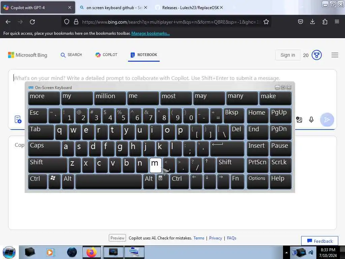
Task: Click the up arrow key on keyboard
Action: (210, 165)
